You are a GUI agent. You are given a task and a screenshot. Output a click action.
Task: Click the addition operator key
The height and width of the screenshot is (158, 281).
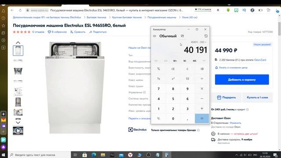click(202, 108)
